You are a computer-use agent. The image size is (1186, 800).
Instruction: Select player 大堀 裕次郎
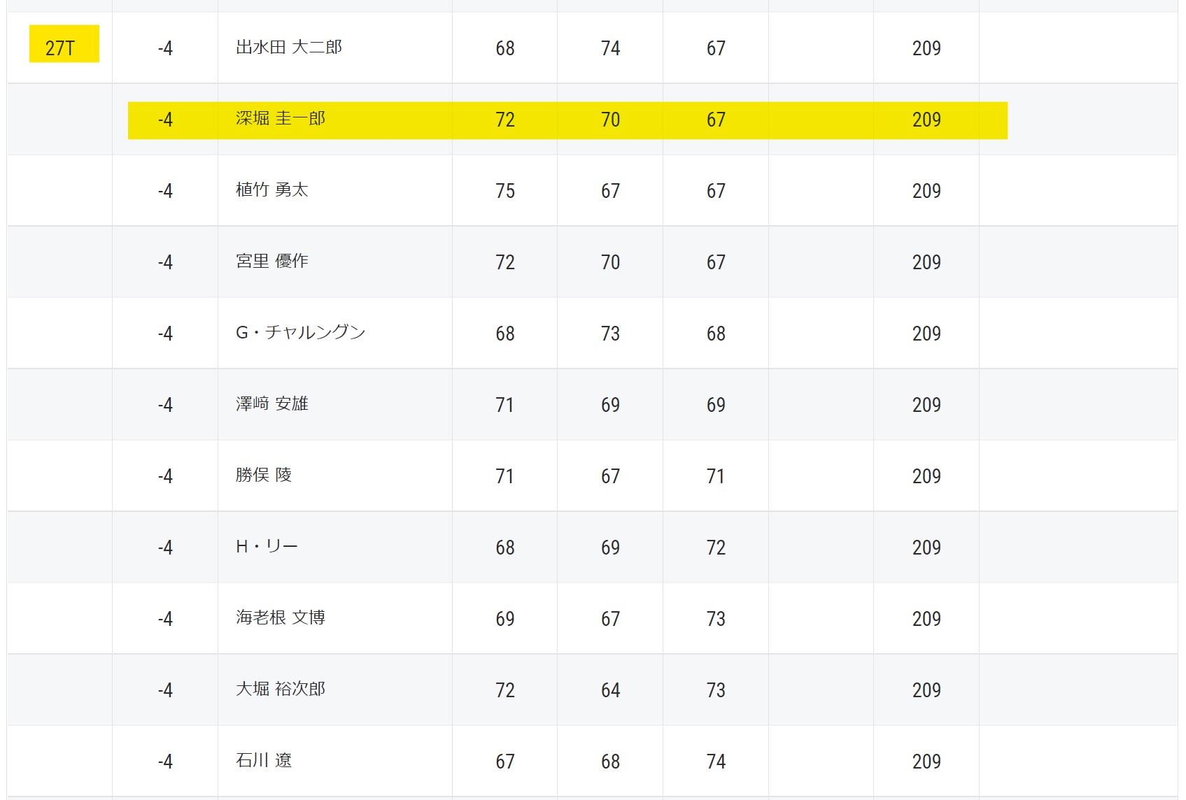click(281, 690)
